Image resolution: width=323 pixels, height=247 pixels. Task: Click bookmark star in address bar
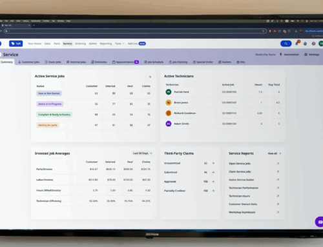(x=264, y=31)
